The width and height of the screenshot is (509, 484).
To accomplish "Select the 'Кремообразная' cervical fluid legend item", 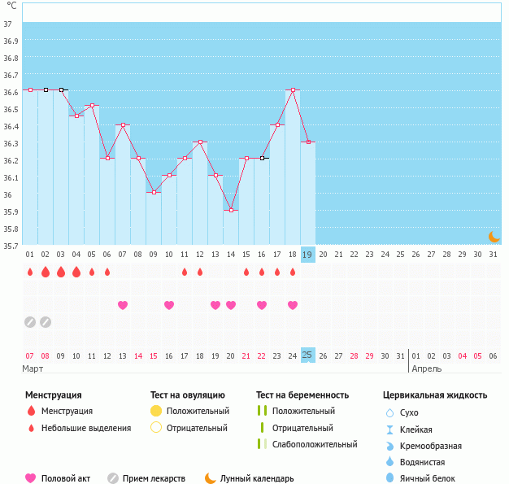I will [x=437, y=446].
